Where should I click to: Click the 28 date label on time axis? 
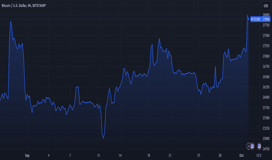point(220,156)
